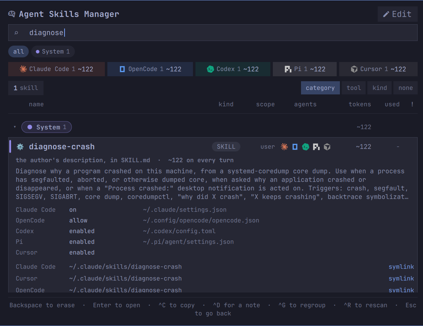The width and height of the screenshot is (423, 326).
Task: Set grouping to none
Action: [x=406, y=88]
